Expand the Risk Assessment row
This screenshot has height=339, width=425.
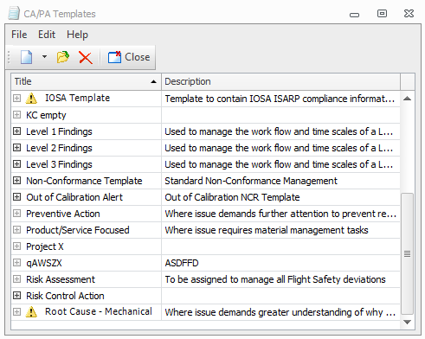coord(17,279)
